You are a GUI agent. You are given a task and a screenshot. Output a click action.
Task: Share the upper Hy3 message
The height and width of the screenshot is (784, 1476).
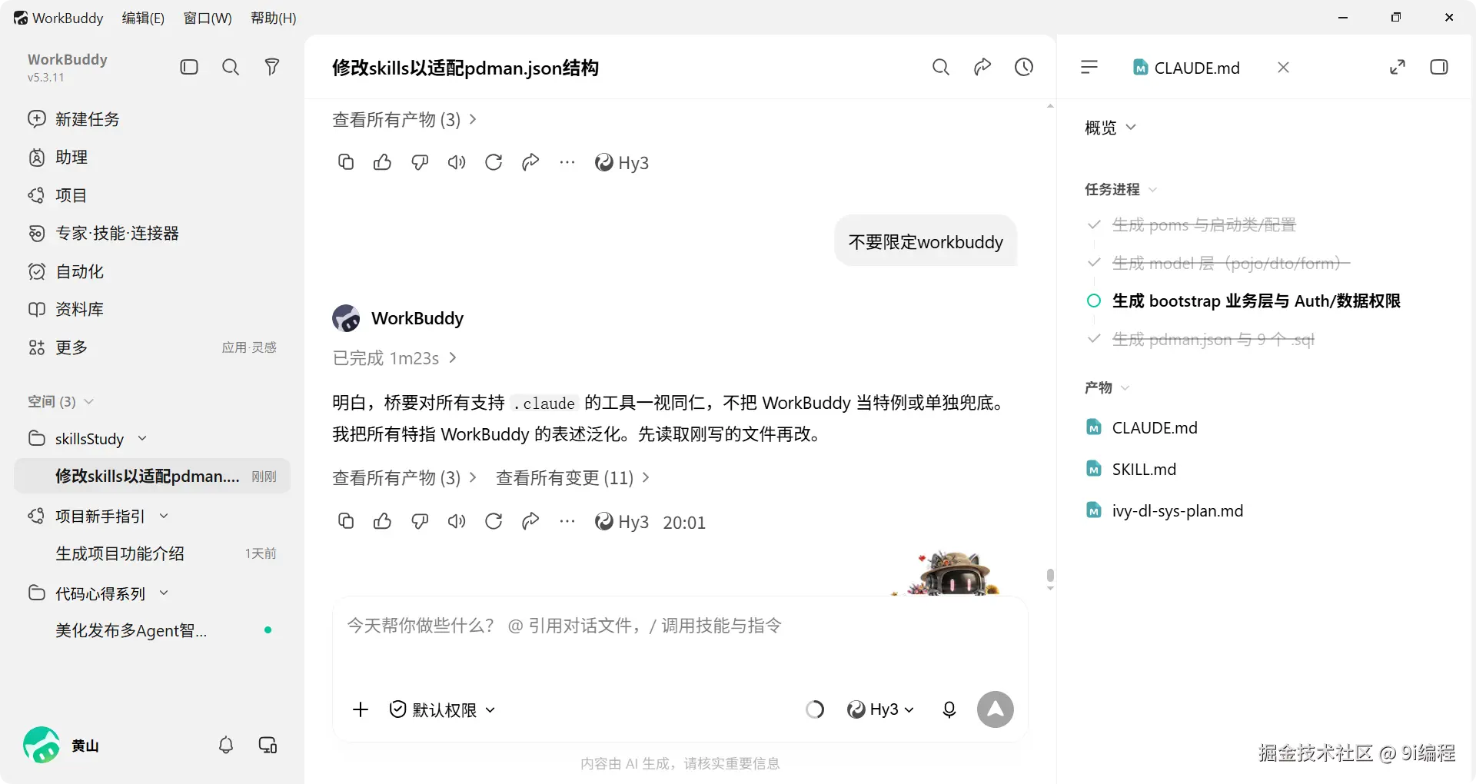coord(530,162)
